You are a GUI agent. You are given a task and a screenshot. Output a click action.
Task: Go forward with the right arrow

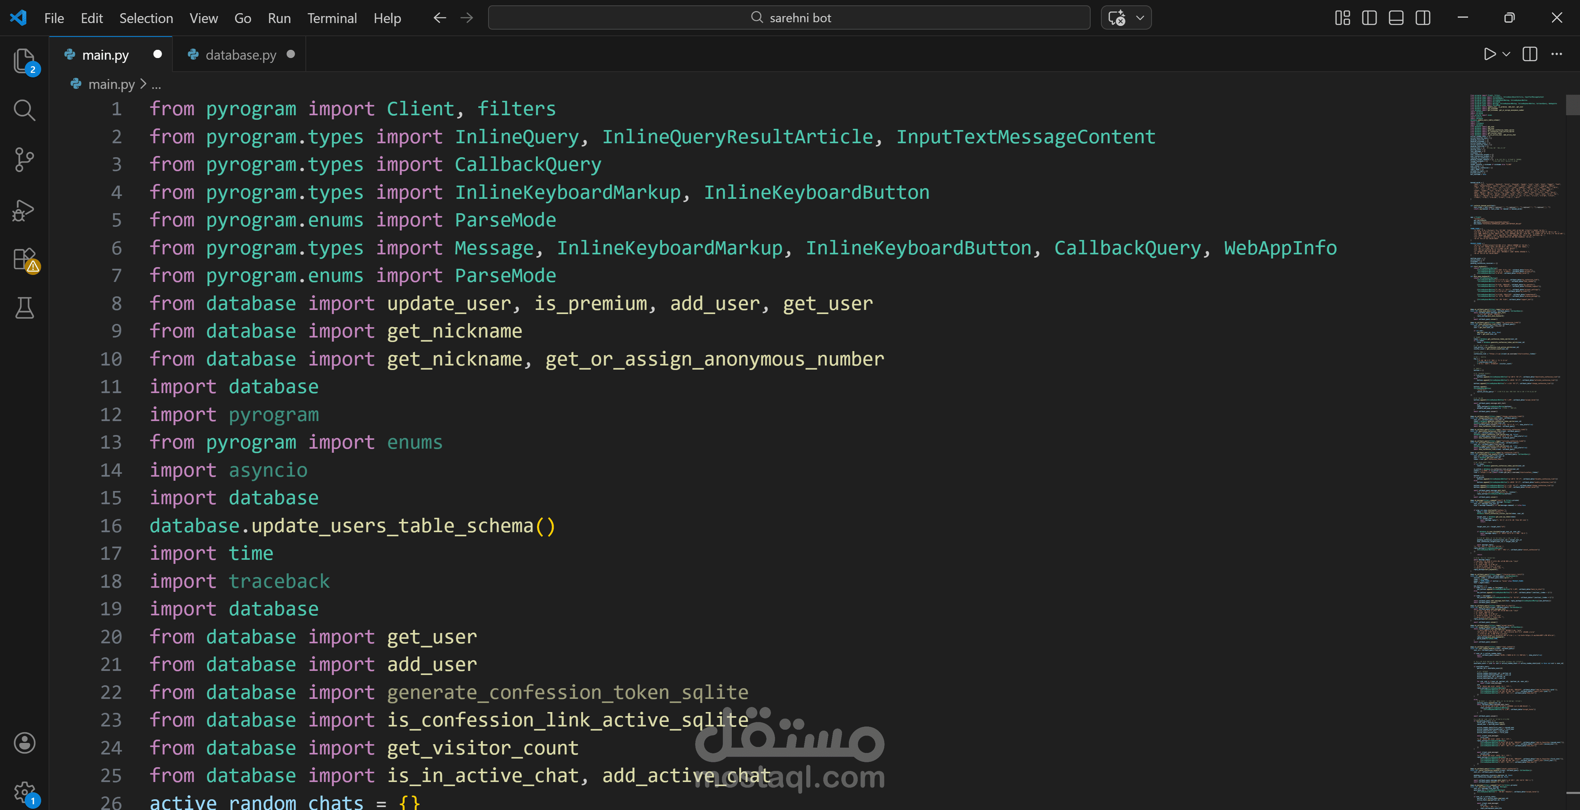click(467, 18)
